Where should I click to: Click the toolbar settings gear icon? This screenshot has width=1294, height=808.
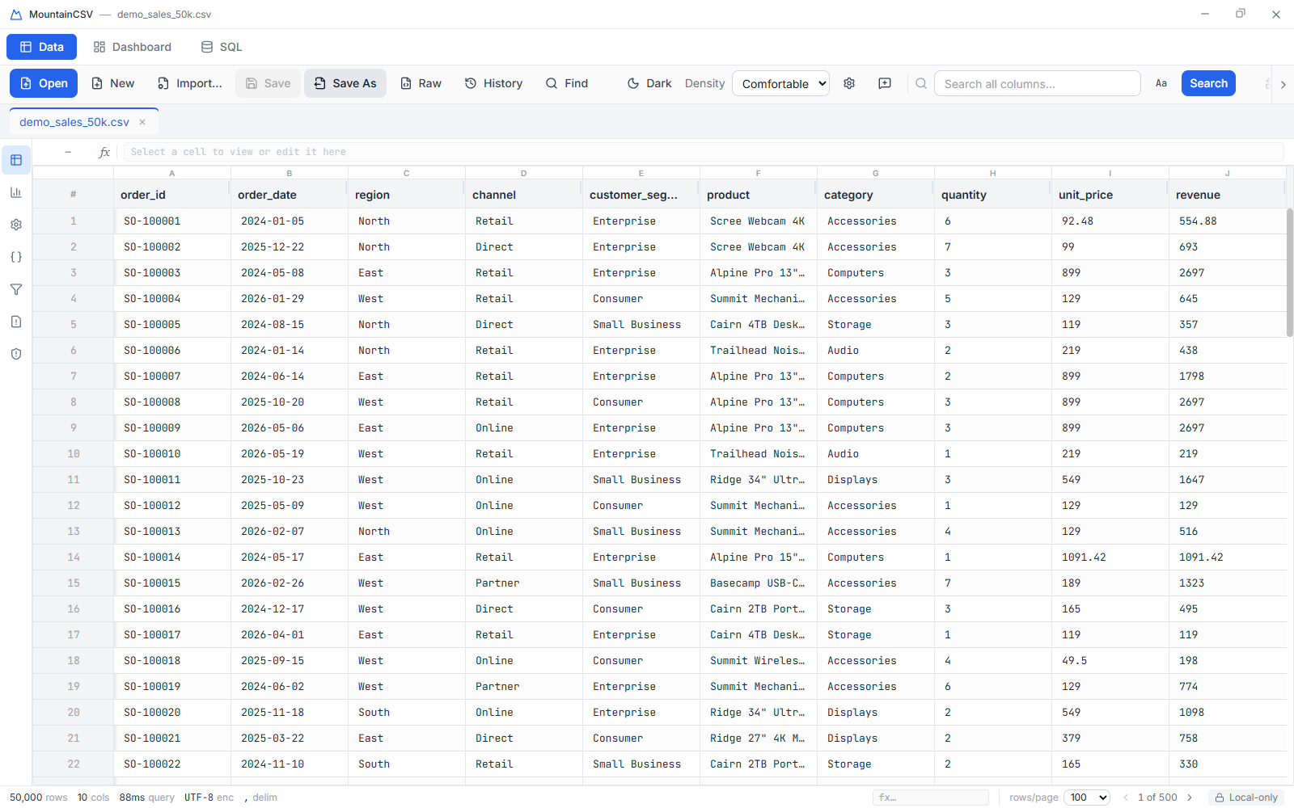849,83
